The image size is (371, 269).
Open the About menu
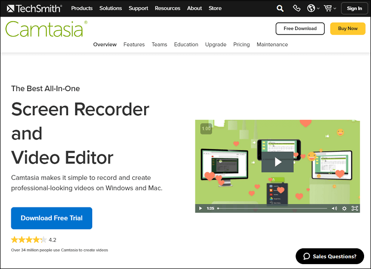click(x=194, y=8)
